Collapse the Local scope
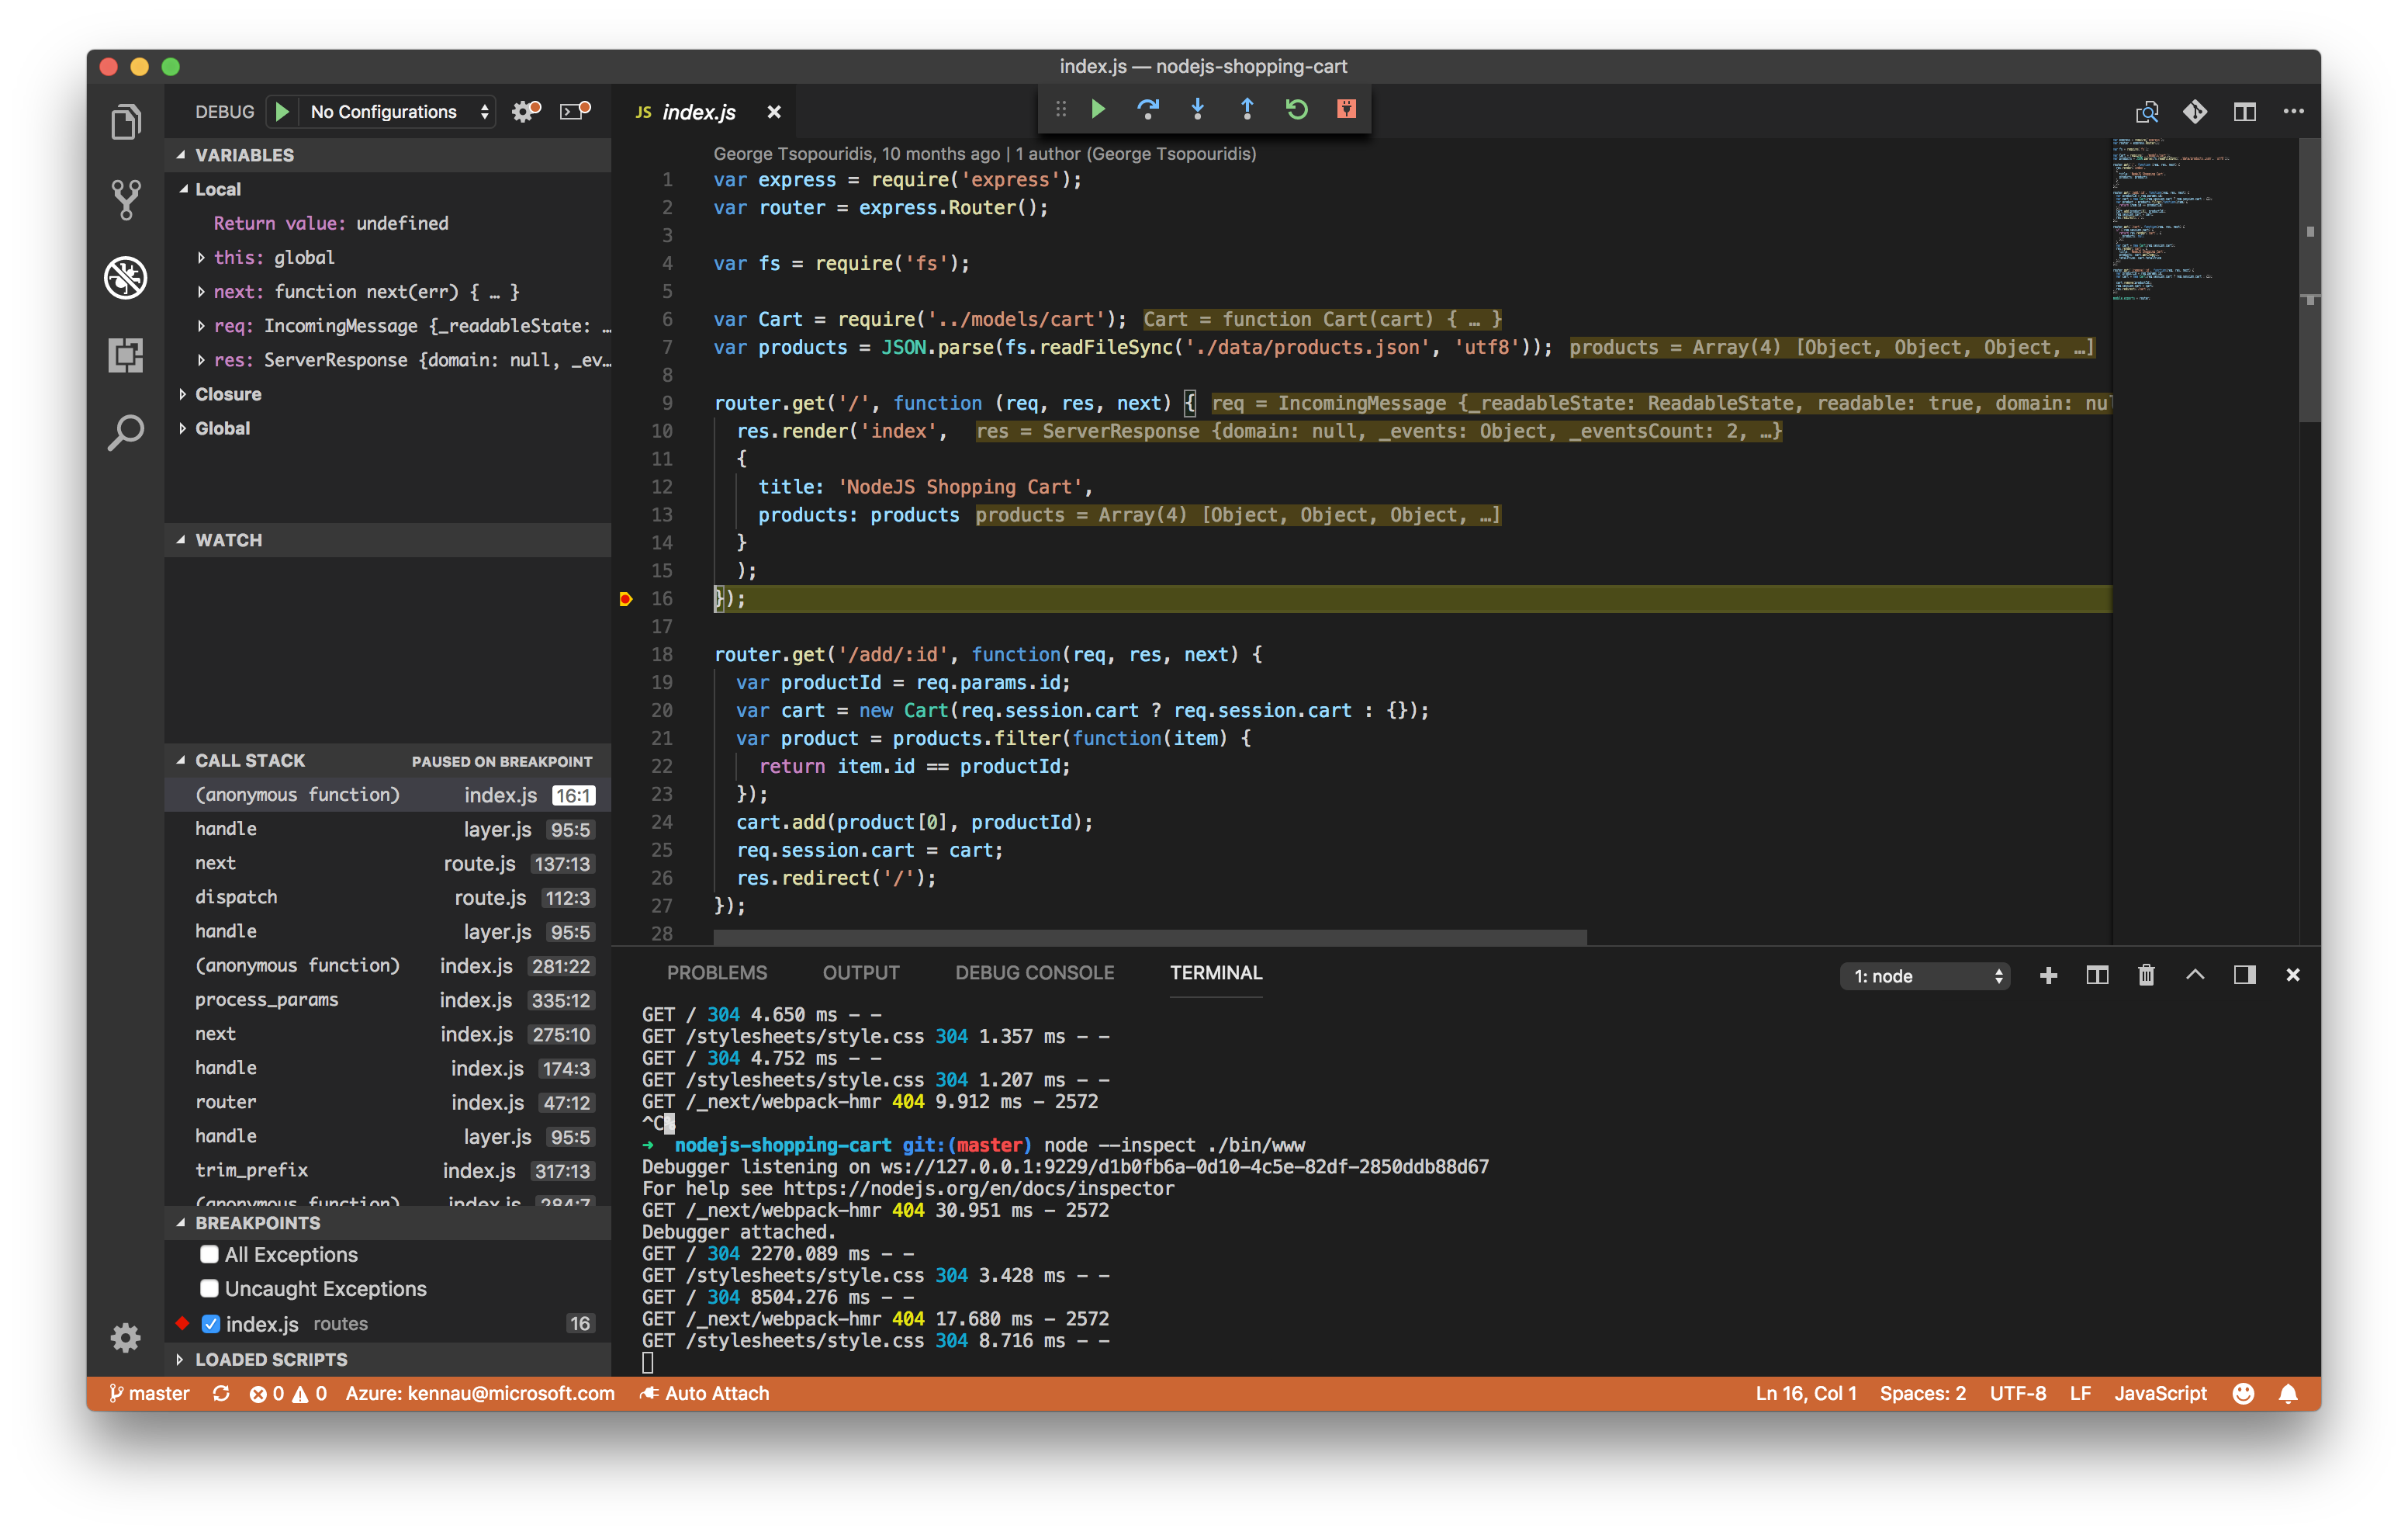This screenshot has width=2408, height=1535. coord(184,189)
